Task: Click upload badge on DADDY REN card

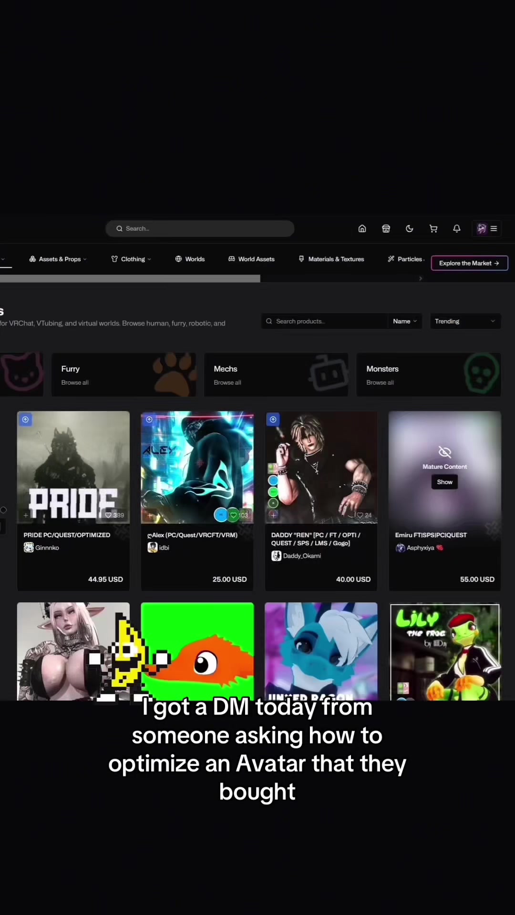Action: pyautogui.click(x=273, y=419)
